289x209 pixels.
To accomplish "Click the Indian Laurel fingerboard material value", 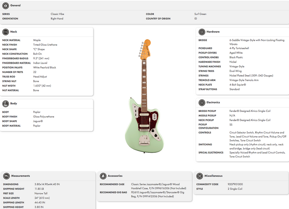I will click(40, 63).
